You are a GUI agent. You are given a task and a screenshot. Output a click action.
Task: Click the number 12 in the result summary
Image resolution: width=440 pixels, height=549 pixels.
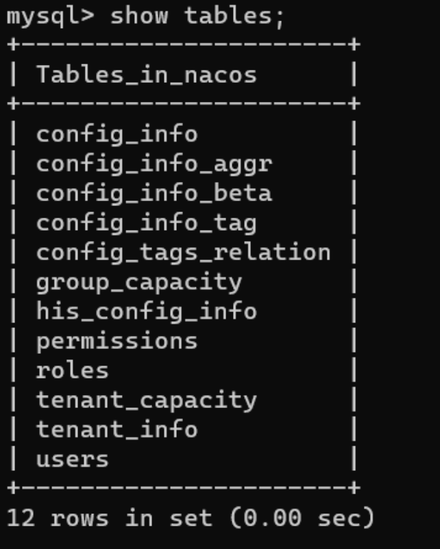coord(21,518)
